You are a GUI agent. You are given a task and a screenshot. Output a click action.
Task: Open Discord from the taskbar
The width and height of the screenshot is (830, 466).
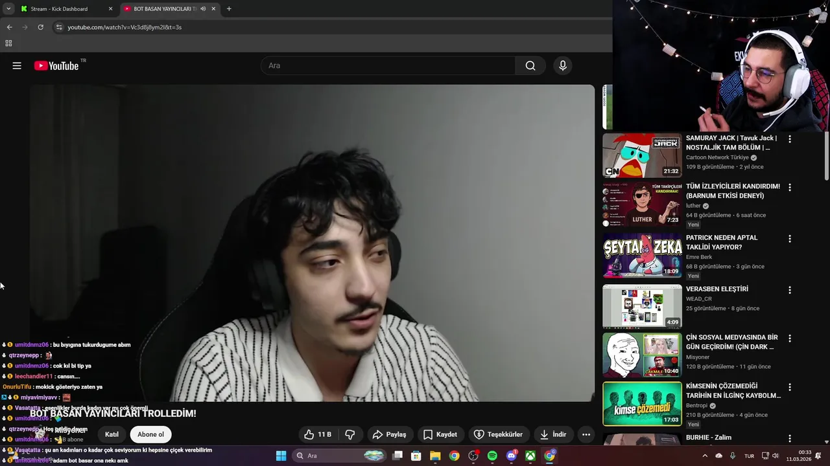coord(511,456)
